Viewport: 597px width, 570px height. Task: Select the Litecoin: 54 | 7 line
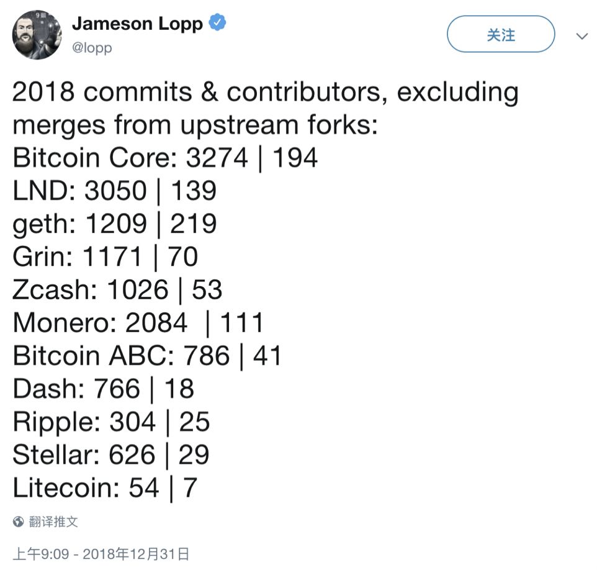(105, 488)
